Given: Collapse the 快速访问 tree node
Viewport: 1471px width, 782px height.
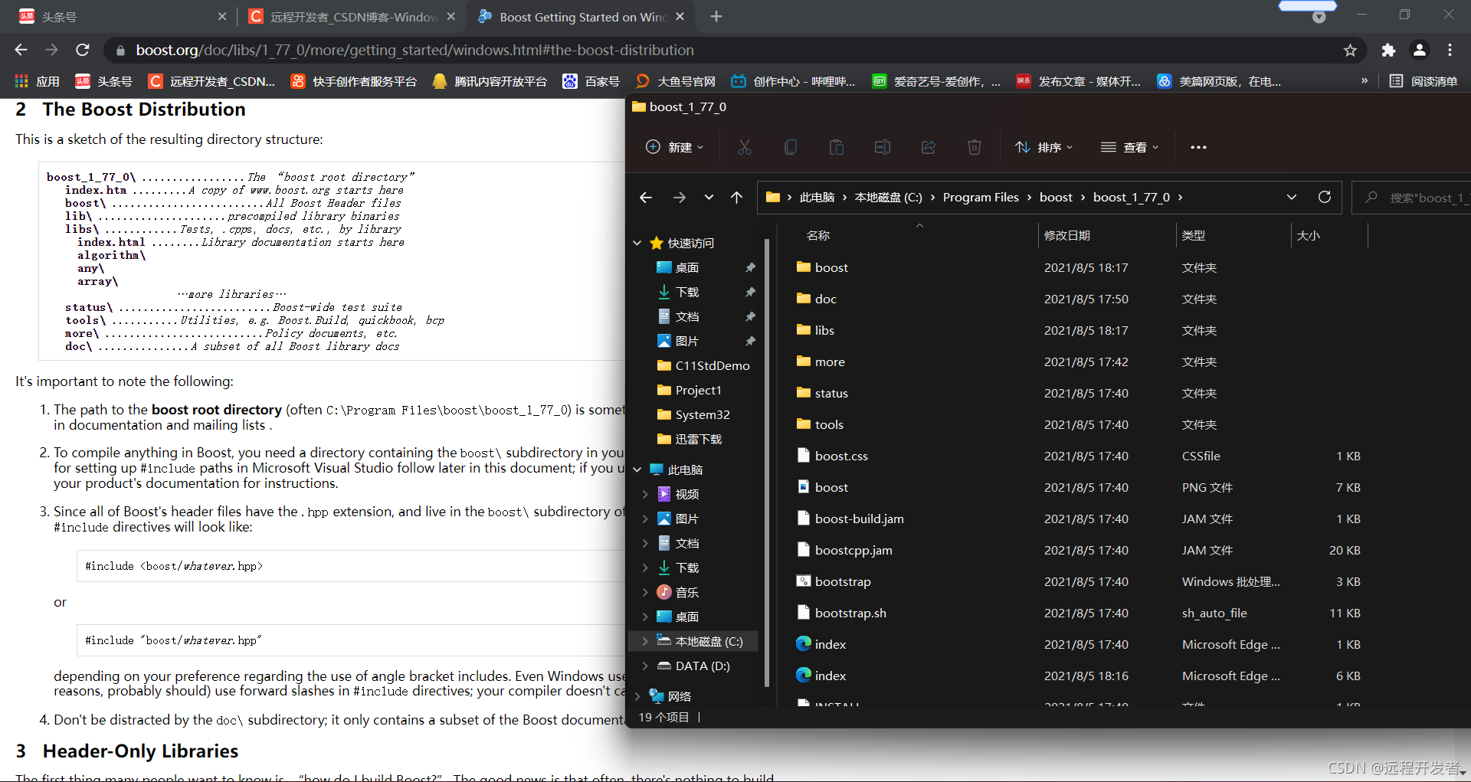Looking at the screenshot, I should pyautogui.click(x=637, y=243).
